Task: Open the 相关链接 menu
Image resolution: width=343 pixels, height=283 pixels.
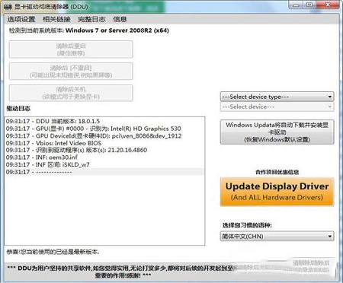Action: coord(56,19)
